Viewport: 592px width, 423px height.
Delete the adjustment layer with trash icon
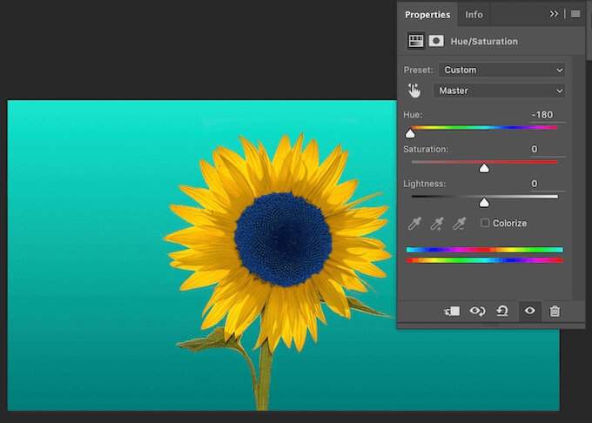tap(555, 311)
